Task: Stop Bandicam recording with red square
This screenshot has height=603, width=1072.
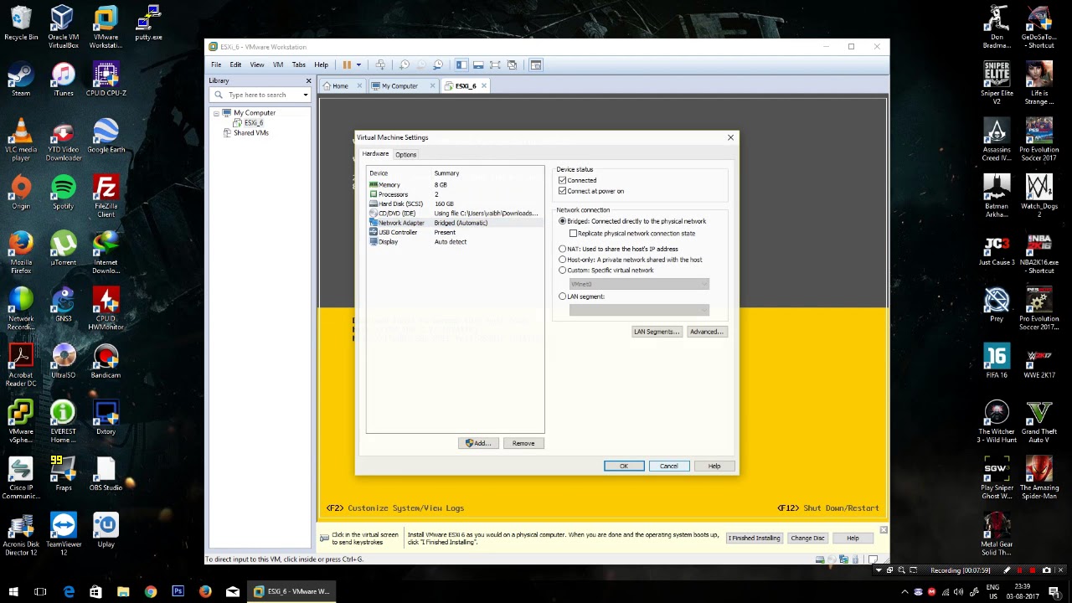Action: [x=1033, y=570]
